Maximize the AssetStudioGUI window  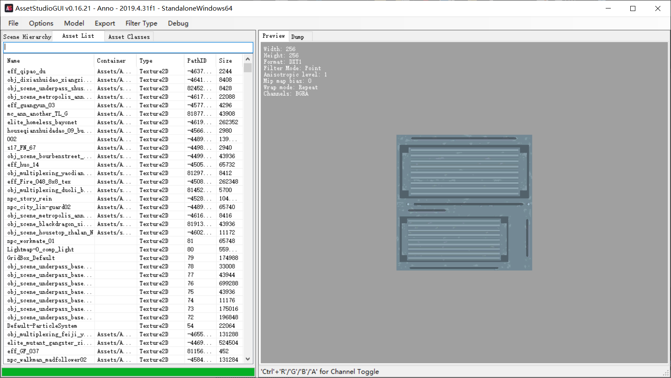click(x=633, y=8)
